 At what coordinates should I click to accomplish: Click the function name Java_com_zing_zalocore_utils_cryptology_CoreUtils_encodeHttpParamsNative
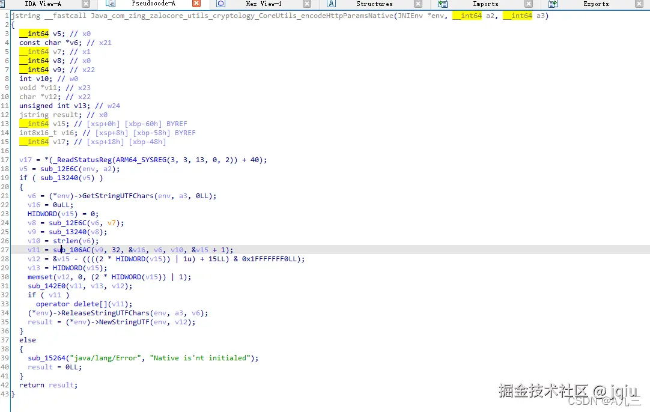click(242, 16)
